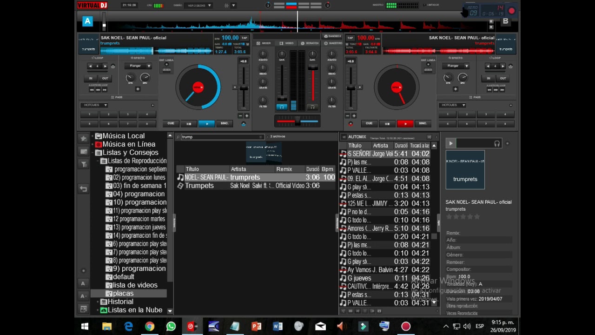
Task: Open the SANDBOX tab
Action: [x=332, y=36]
